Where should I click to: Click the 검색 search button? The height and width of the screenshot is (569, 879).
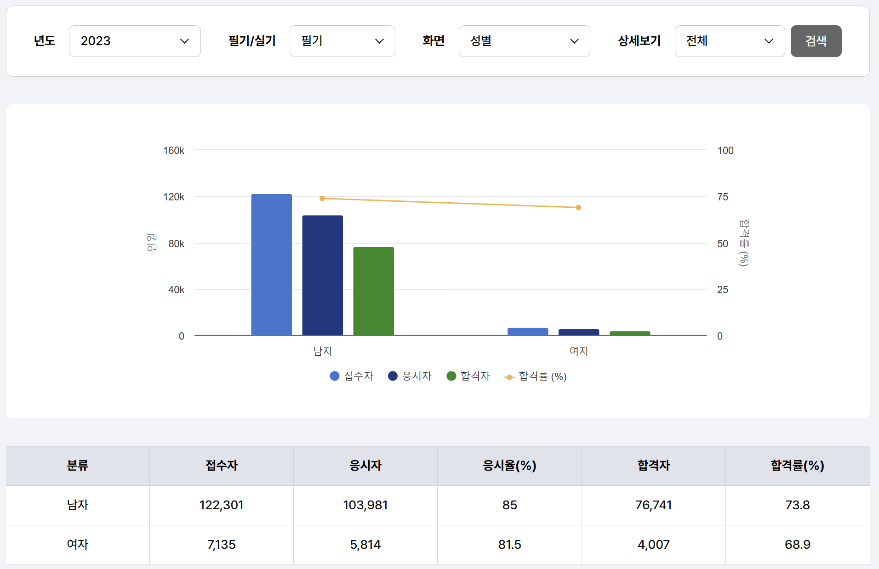click(816, 41)
